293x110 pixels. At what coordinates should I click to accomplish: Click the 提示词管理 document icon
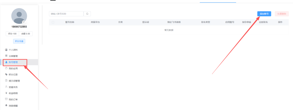click(x=6, y=81)
